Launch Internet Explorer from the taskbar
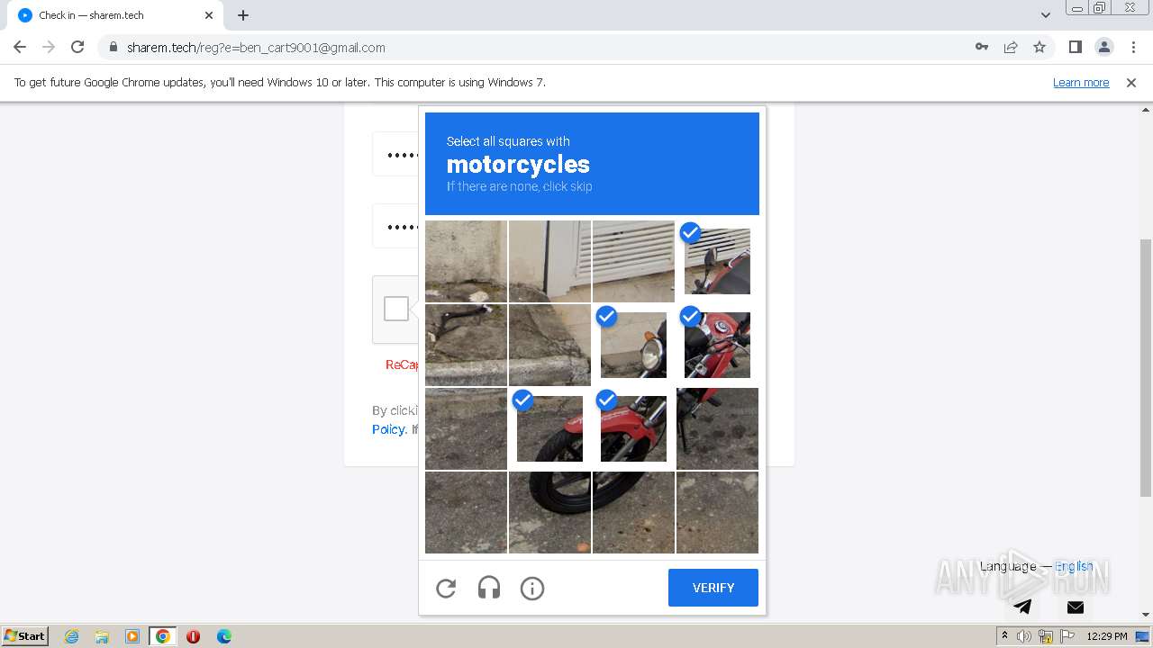 pos(71,636)
